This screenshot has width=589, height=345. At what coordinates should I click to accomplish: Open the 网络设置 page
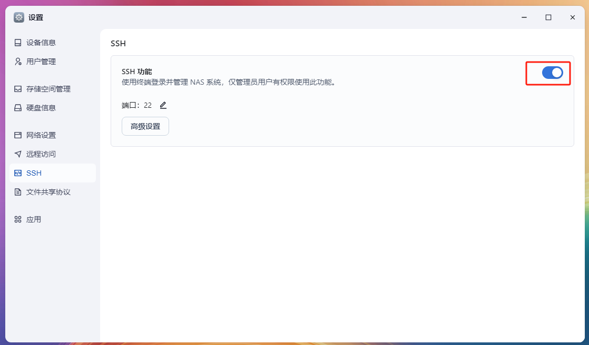point(41,135)
